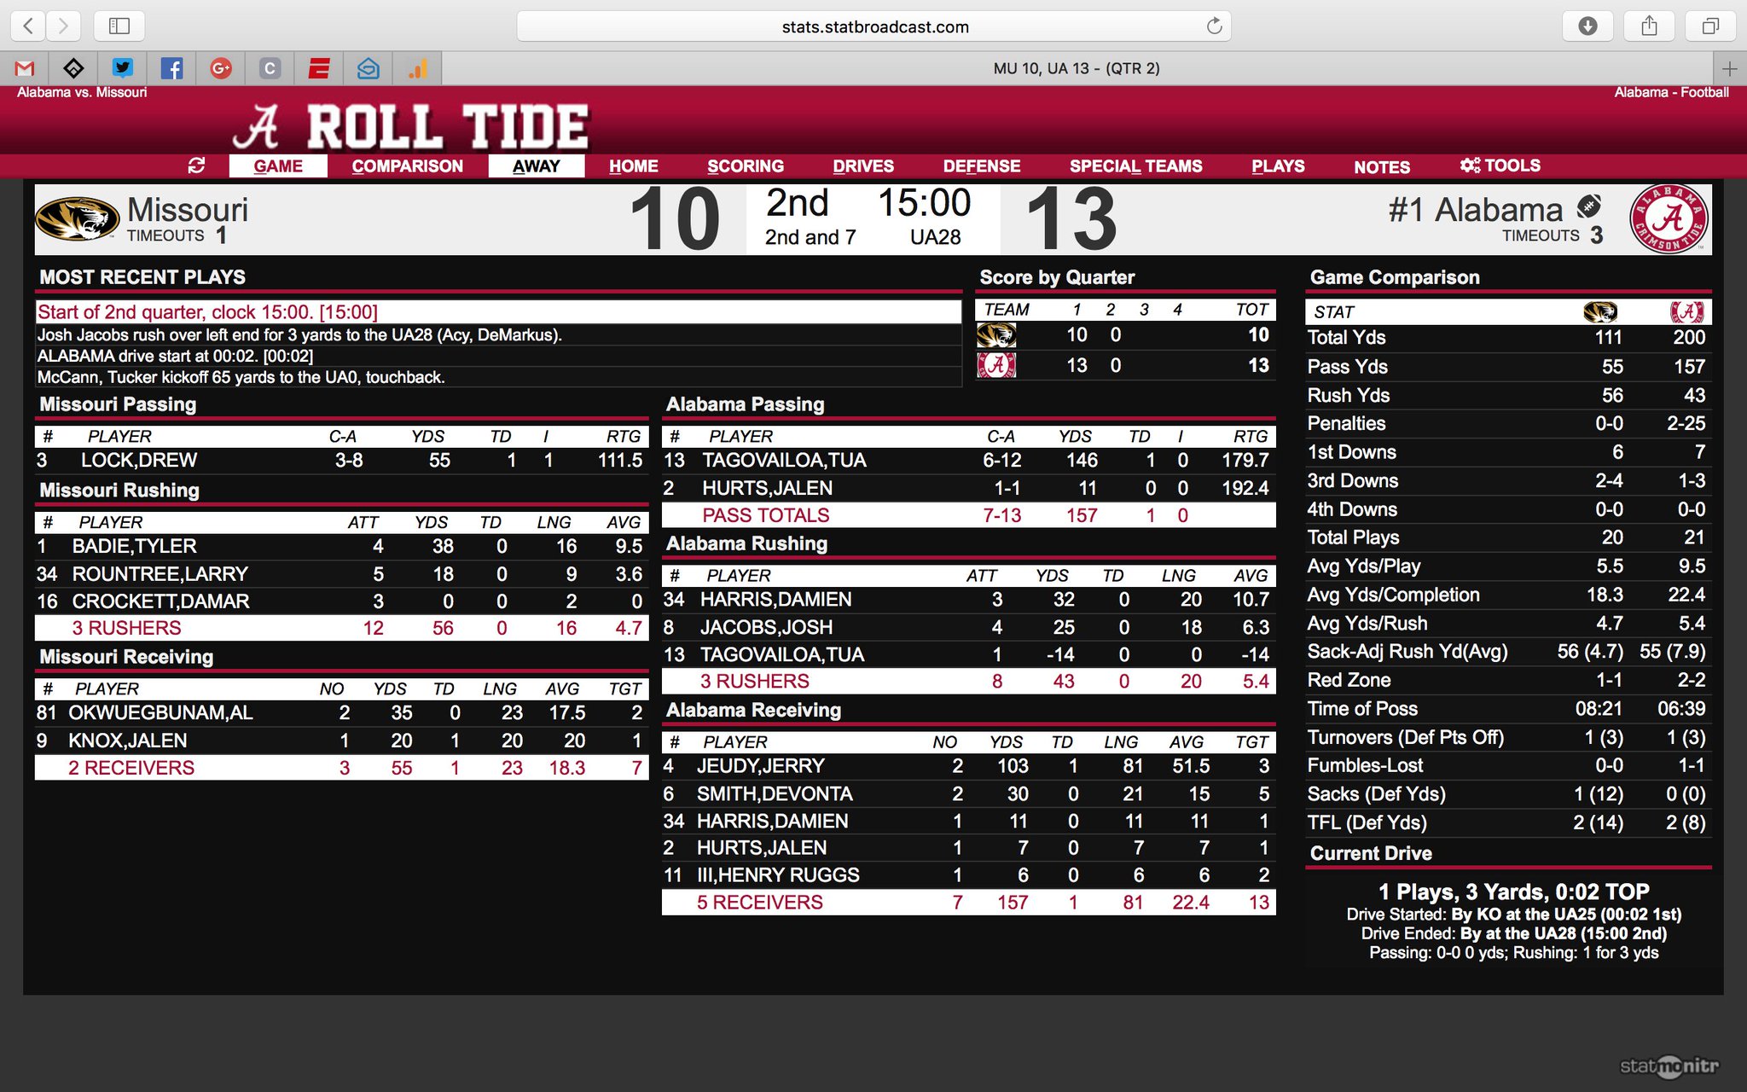This screenshot has height=1092, width=1747.
Task: Toggle the AWAY team stats view
Action: (x=536, y=166)
